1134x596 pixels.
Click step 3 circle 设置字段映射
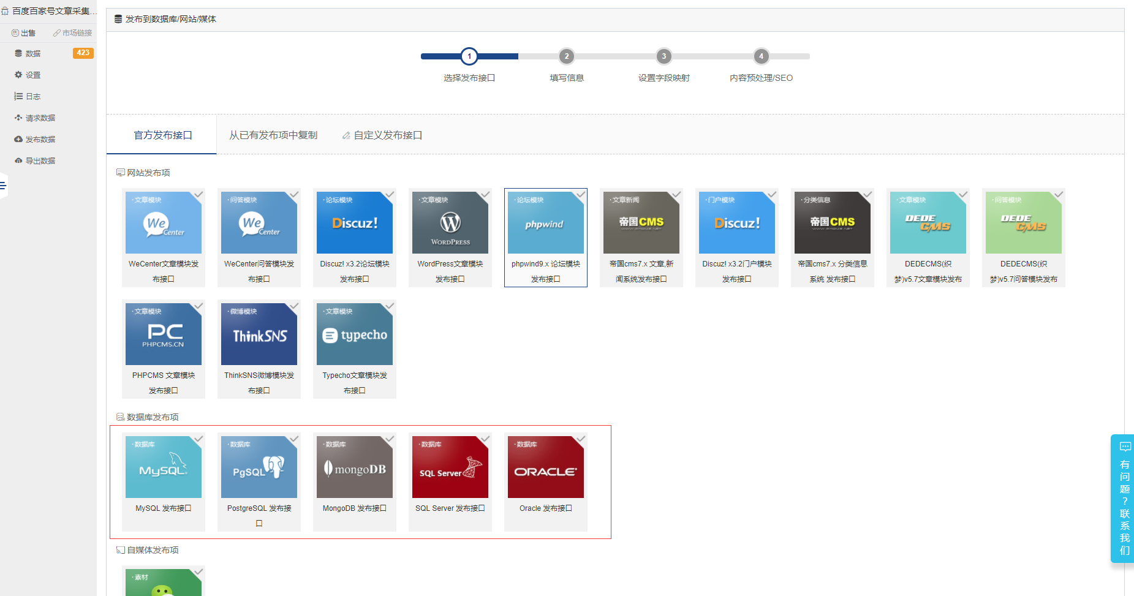coord(663,56)
